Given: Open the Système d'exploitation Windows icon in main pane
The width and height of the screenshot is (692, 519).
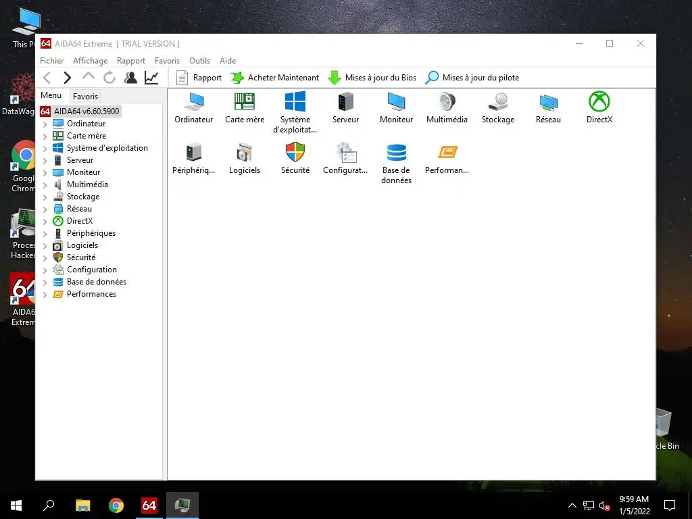Looking at the screenshot, I should coord(295,101).
